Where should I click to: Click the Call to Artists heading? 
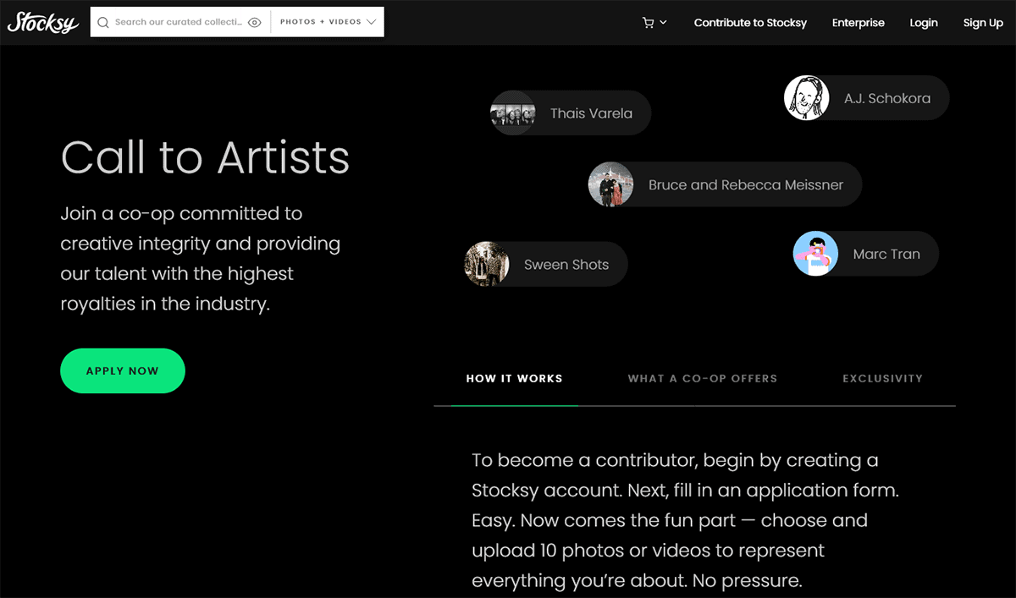[205, 157]
